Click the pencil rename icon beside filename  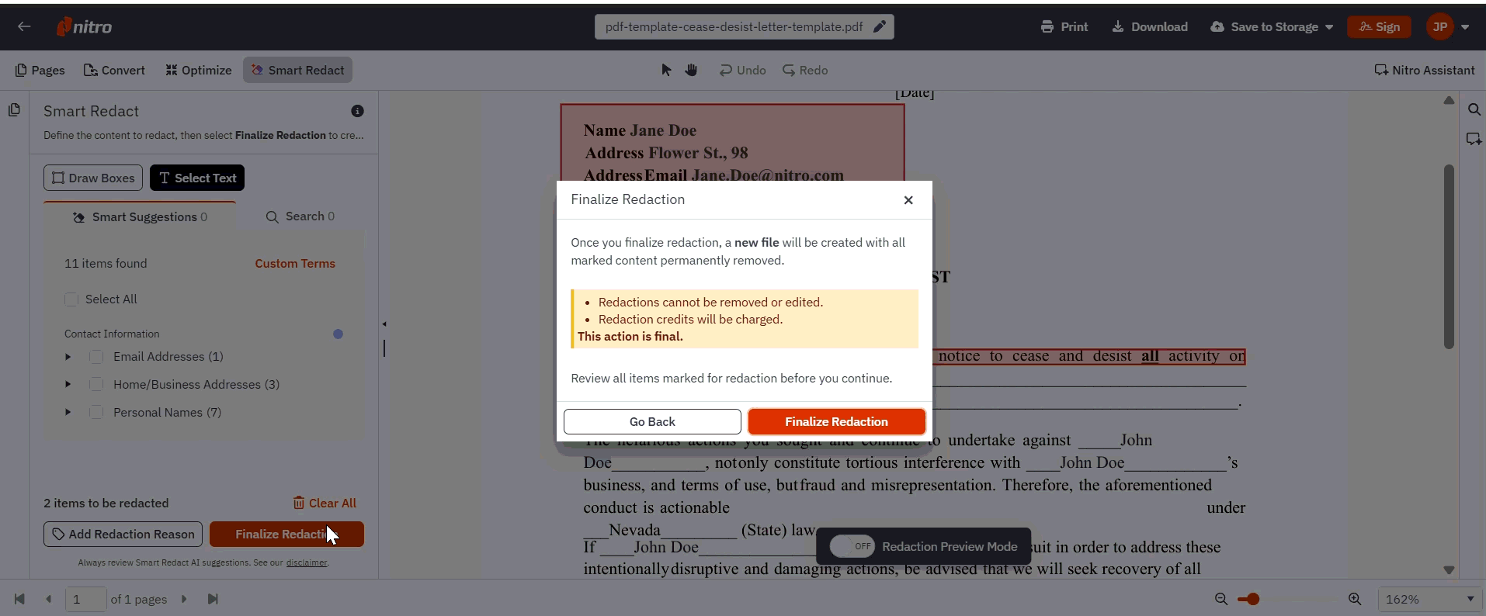click(x=880, y=26)
